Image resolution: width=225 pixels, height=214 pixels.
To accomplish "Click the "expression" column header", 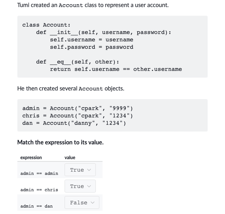I will click(31, 158).
